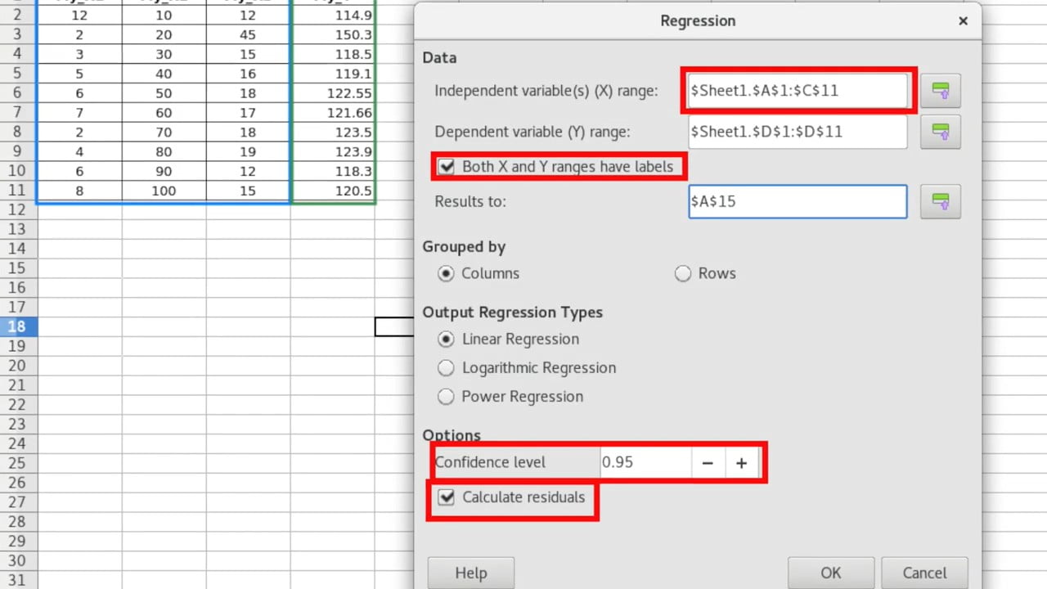Select Columns grouping option

479,274
